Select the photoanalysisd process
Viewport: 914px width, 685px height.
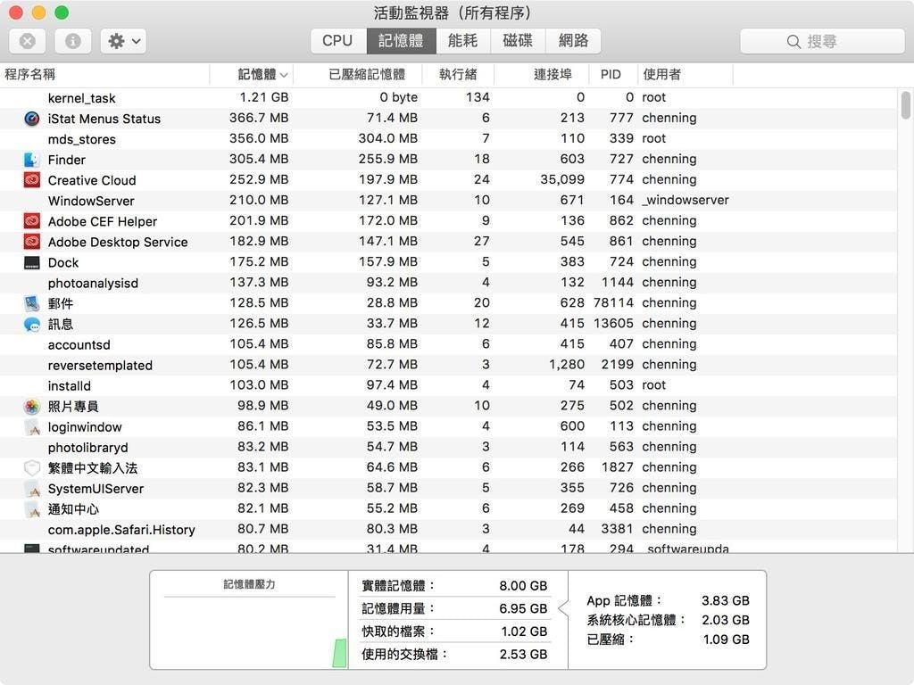tap(448, 283)
